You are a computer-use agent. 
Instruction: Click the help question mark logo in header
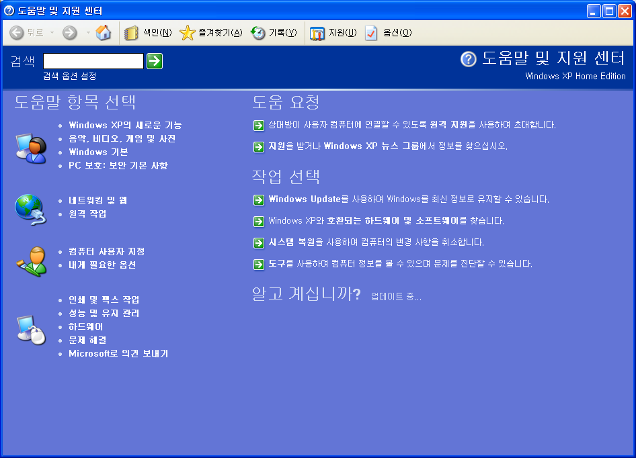click(x=469, y=59)
